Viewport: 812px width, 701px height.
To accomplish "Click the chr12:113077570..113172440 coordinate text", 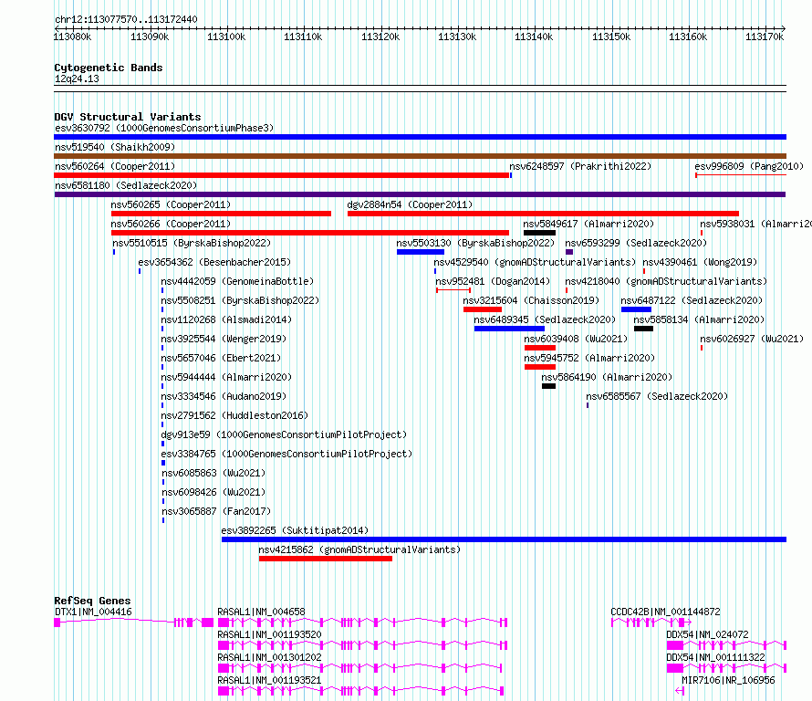I will tap(126, 20).
